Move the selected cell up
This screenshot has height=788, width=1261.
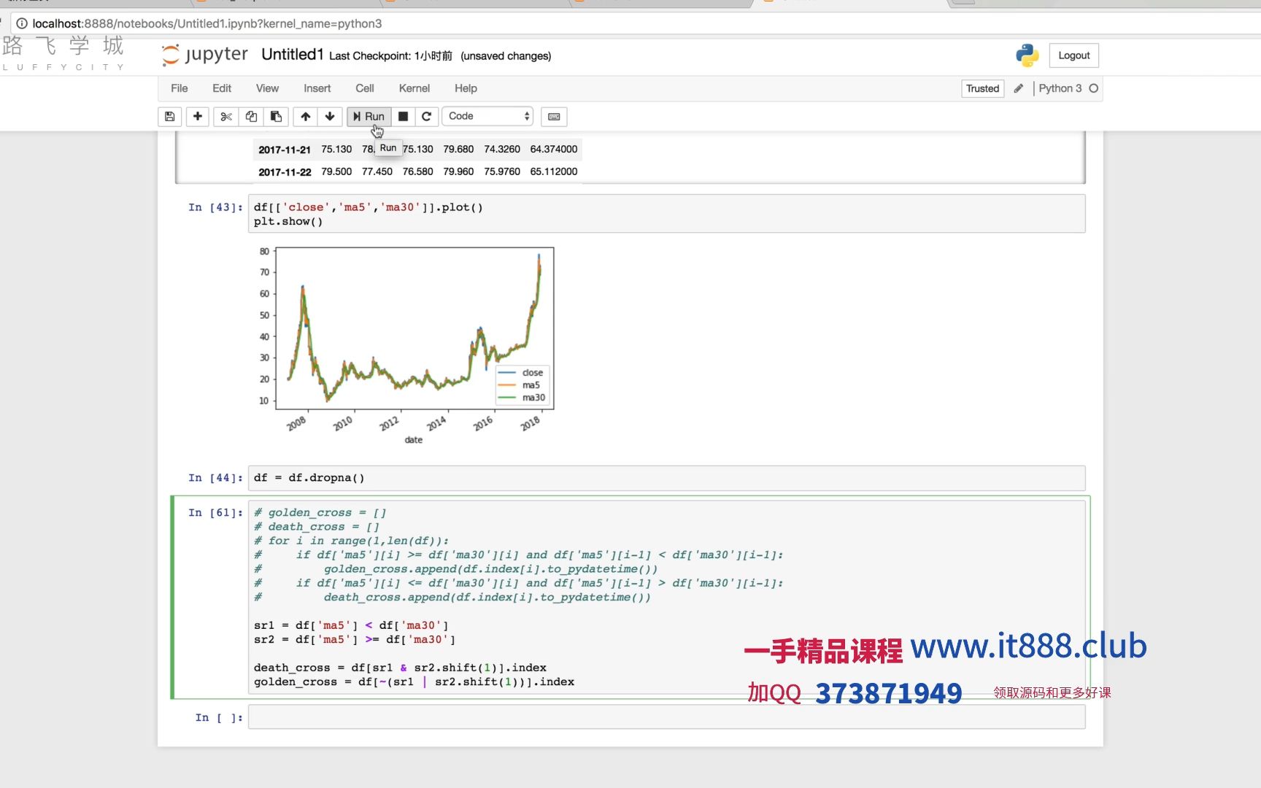click(x=305, y=116)
